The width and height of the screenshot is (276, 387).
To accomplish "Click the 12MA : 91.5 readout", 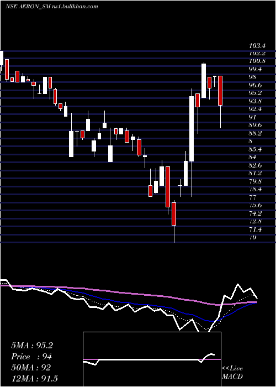I will (x=34, y=379).
